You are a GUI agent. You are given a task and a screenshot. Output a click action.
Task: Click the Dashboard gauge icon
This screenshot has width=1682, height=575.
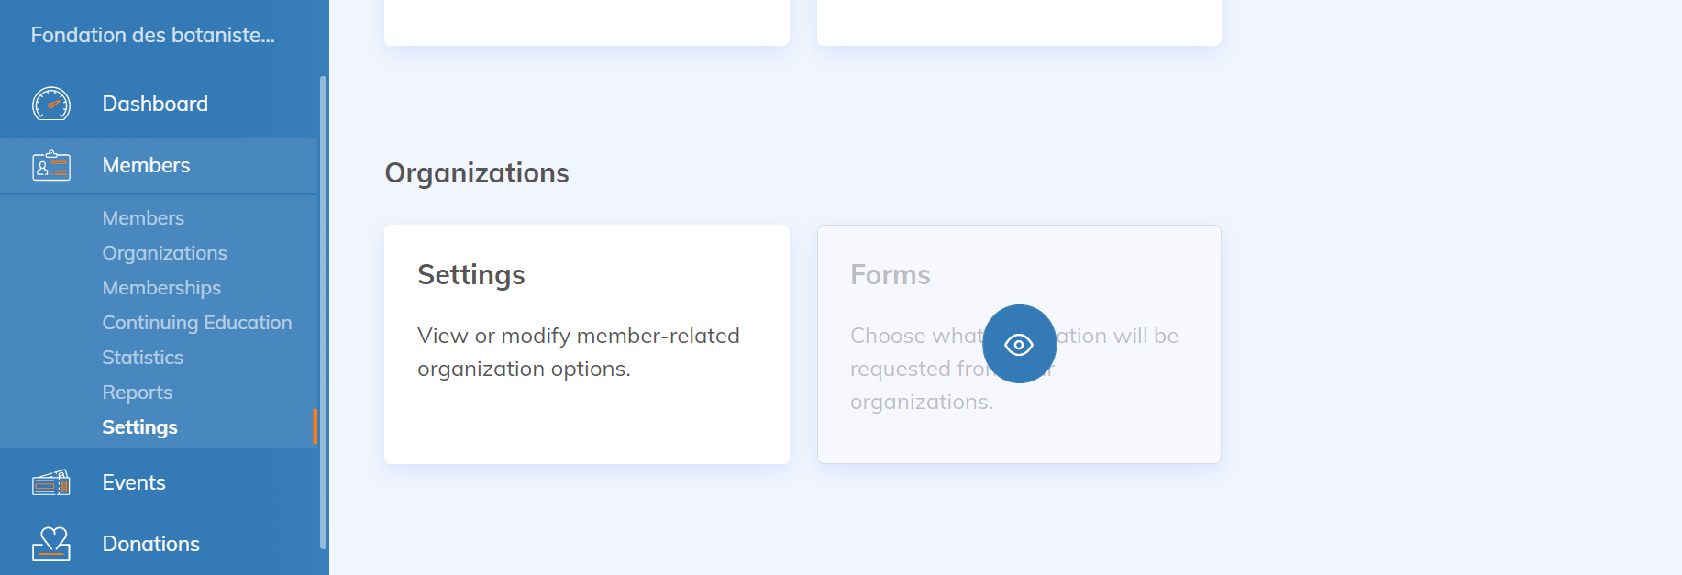coord(51,105)
